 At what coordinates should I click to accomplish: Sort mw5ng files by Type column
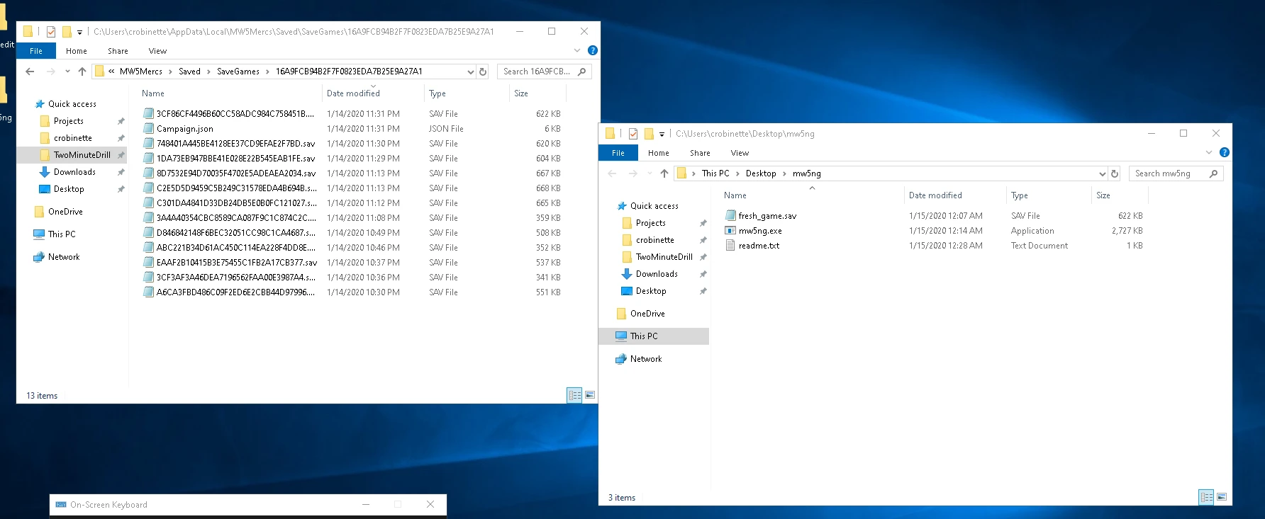coord(1048,195)
